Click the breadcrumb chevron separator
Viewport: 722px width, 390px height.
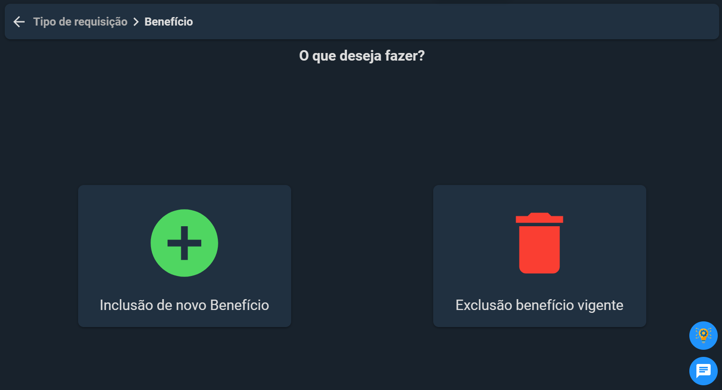(x=136, y=22)
